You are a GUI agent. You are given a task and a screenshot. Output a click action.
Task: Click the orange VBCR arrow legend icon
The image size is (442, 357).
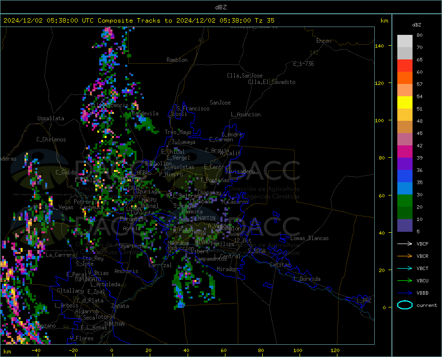coord(405,256)
